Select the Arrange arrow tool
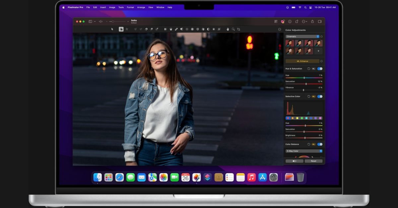 (112, 29)
